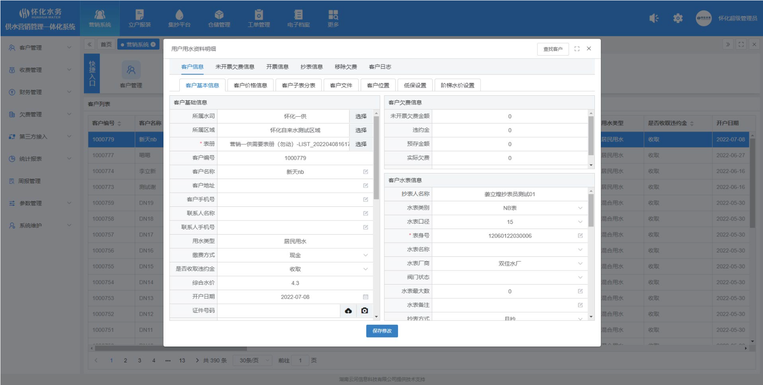This screenshot has height=385, width=763.
Task: Open the 水表类别 dropdown
Action: pyautogui.click(x=510, y=208)
